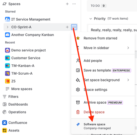Open Confluence from the sidebar

coord(18,123)
